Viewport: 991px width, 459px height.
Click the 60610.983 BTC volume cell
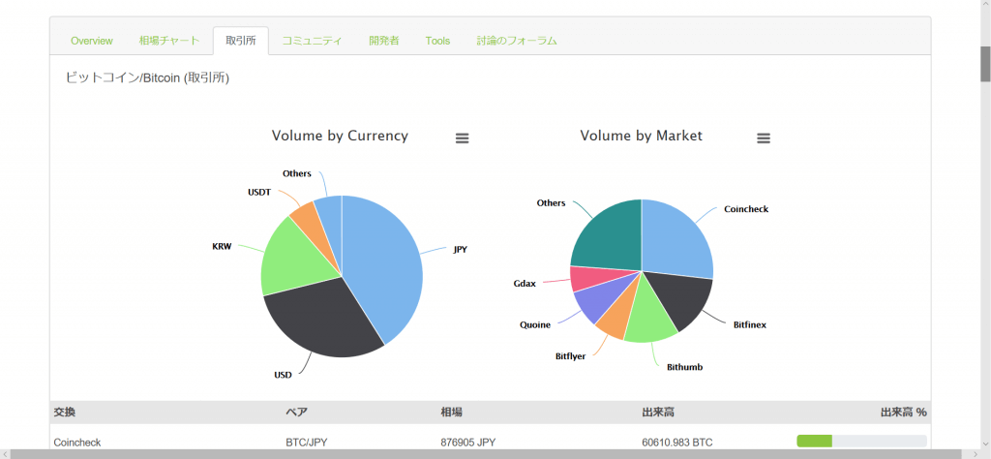676,443
